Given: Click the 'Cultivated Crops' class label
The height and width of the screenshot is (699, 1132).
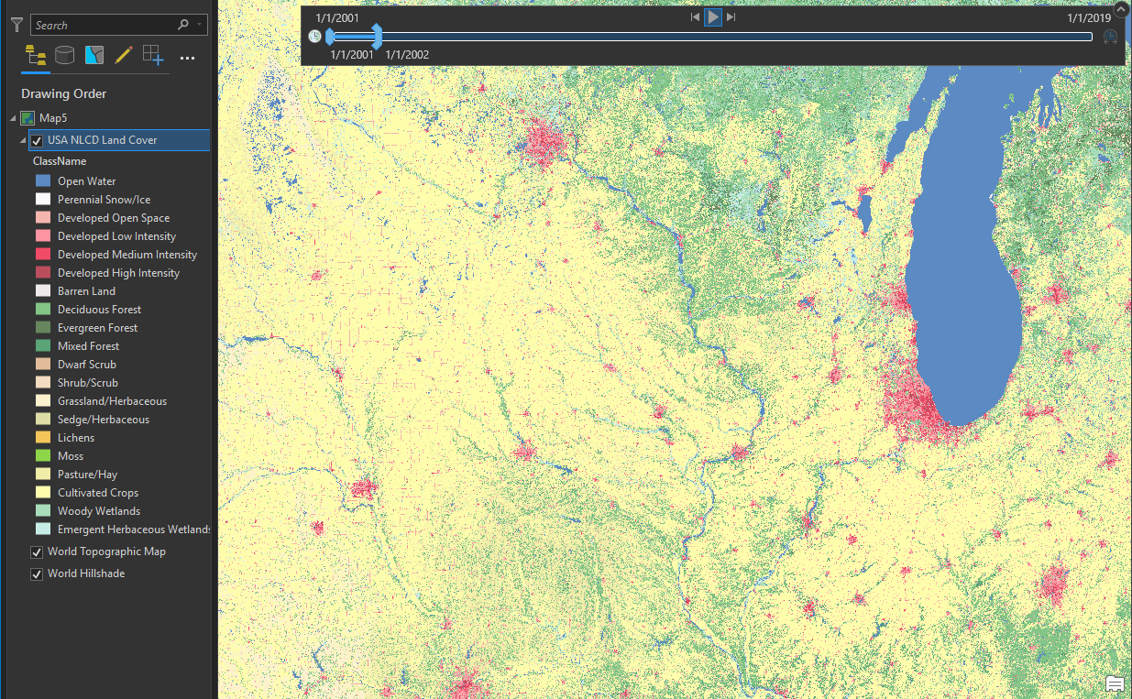Looking at the screenshot, I should (98, 493).
